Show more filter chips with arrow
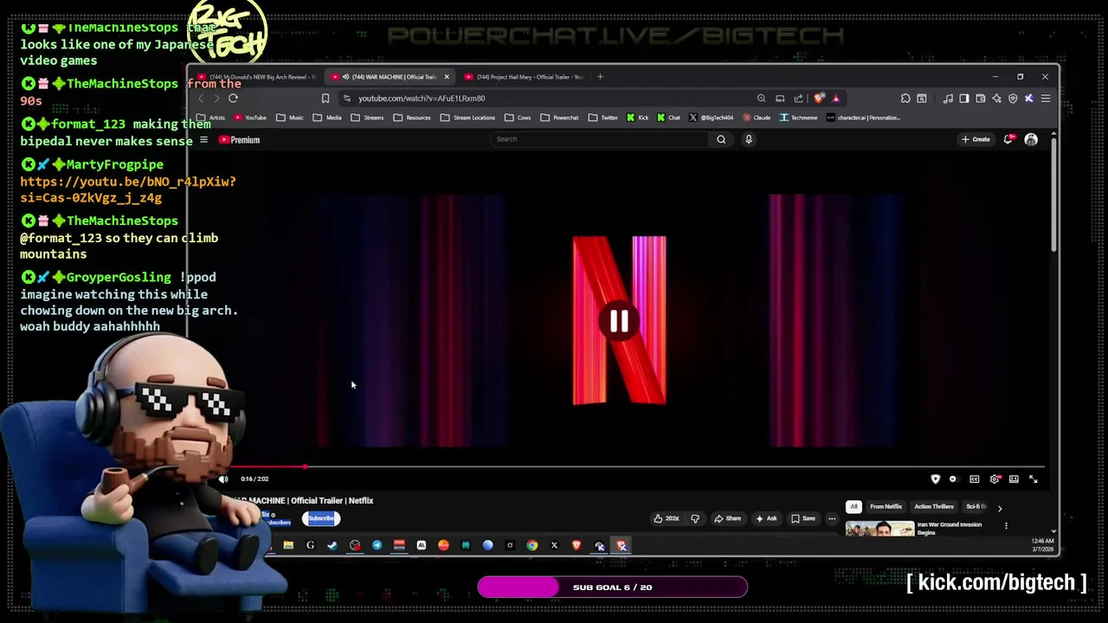The image size is (1108, 623). 1000,508
